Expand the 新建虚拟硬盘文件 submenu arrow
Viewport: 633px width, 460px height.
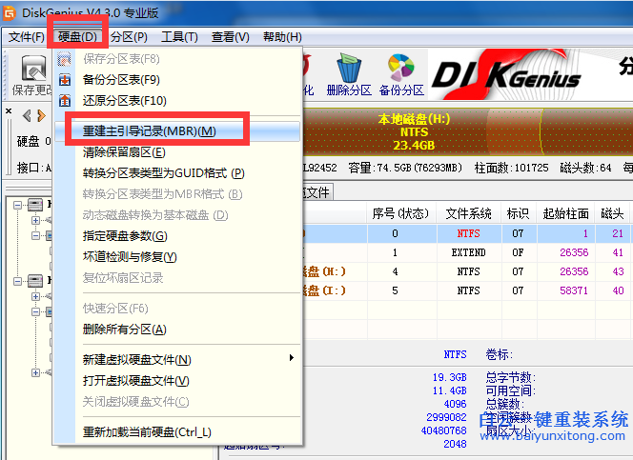pyautogui.click(x=291, y=358)
